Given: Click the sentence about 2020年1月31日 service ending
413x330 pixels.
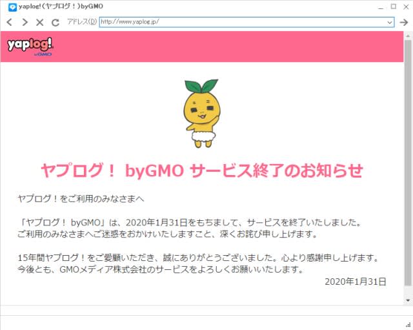Looking at the screenshot, I should tap(190, 223).
